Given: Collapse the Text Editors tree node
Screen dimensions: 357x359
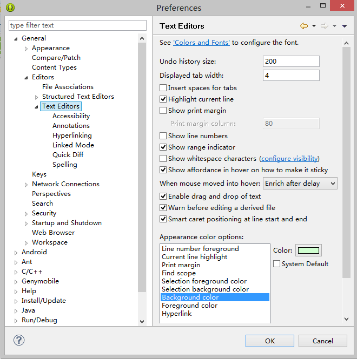Looking at the screenshot, I should (x=37, y=107).
